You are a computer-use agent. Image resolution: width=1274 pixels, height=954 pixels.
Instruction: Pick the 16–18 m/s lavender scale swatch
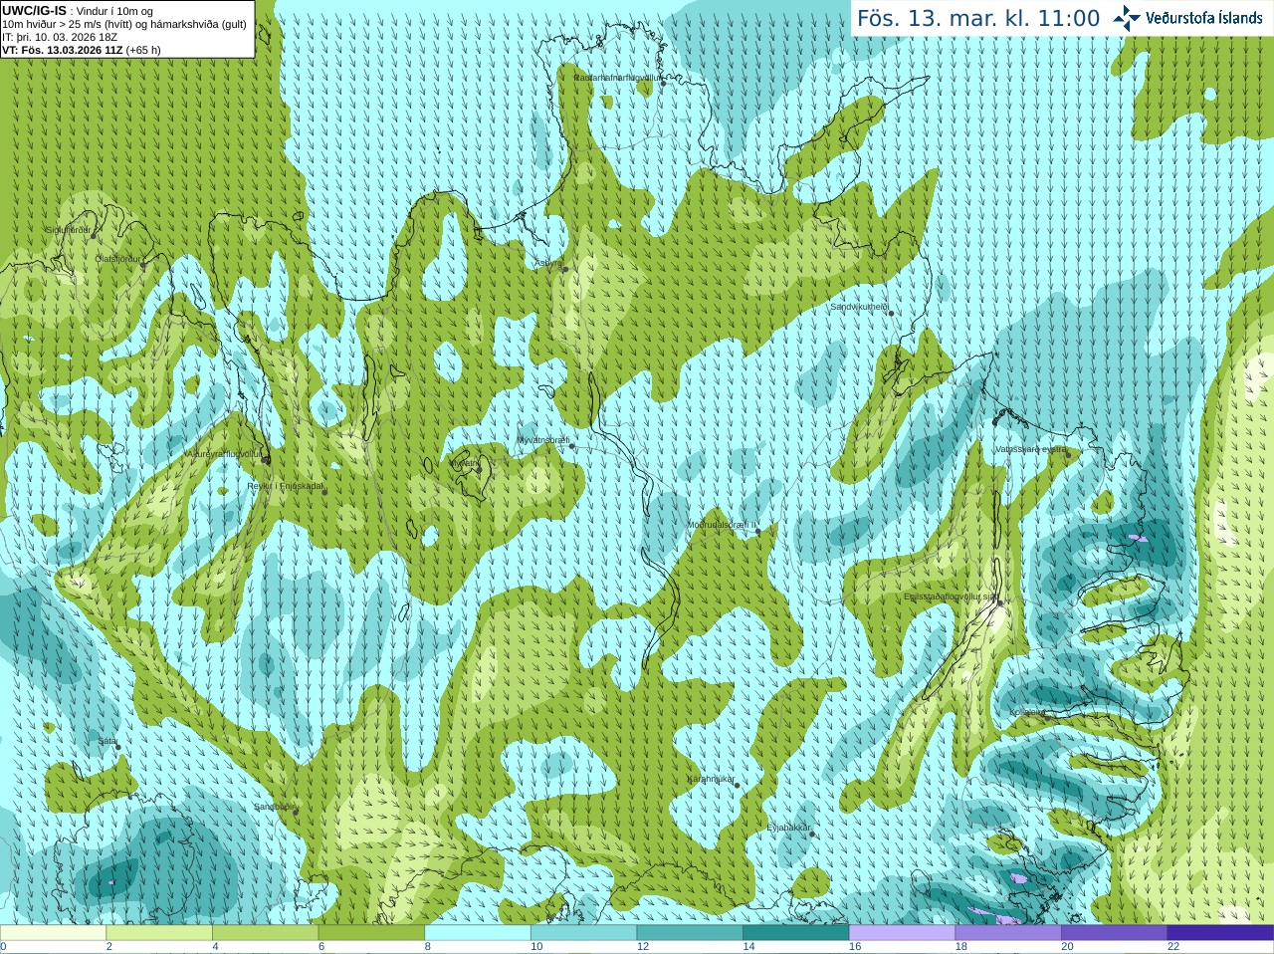click(903, 933)
